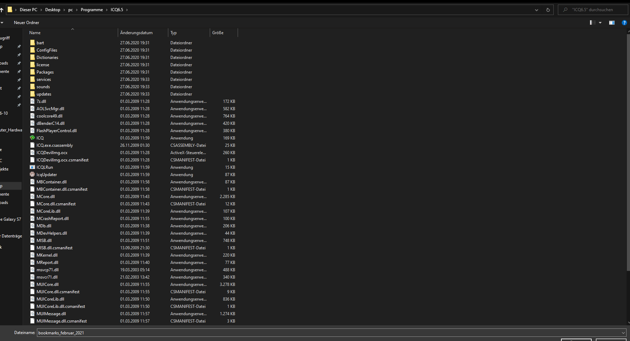Expand the chevron after ICQ6.5 breadcrumb

[127, 10]
